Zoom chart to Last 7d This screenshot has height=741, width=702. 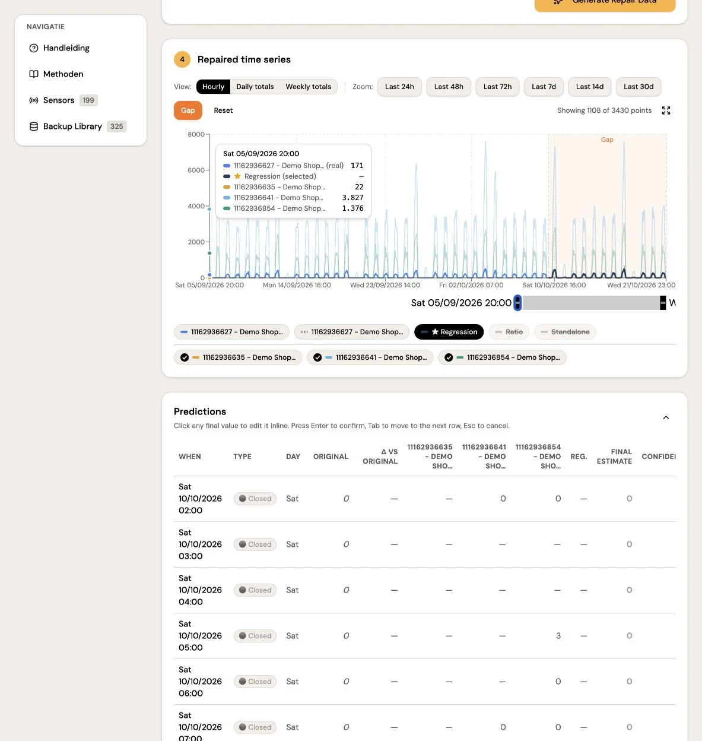(x=544, y=87)
